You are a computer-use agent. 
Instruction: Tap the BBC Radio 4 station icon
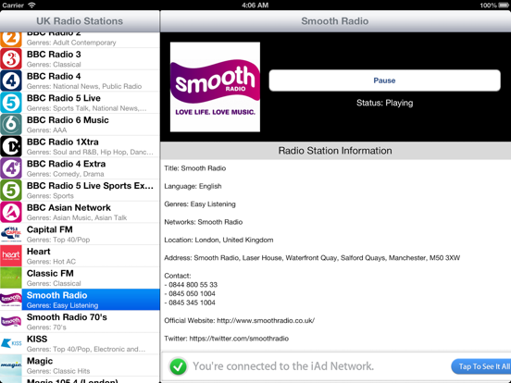click(x=11, y=80)
